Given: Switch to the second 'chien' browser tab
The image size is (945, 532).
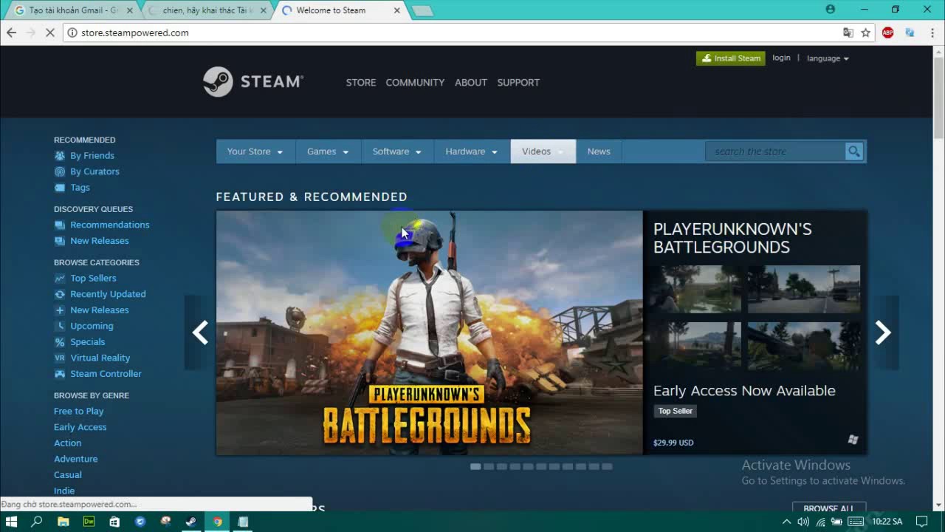Looking at the screenshot, I should coord(207,10).
